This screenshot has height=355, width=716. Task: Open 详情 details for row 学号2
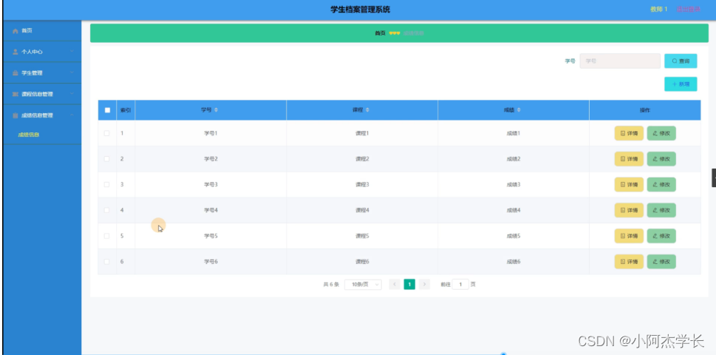629,159
